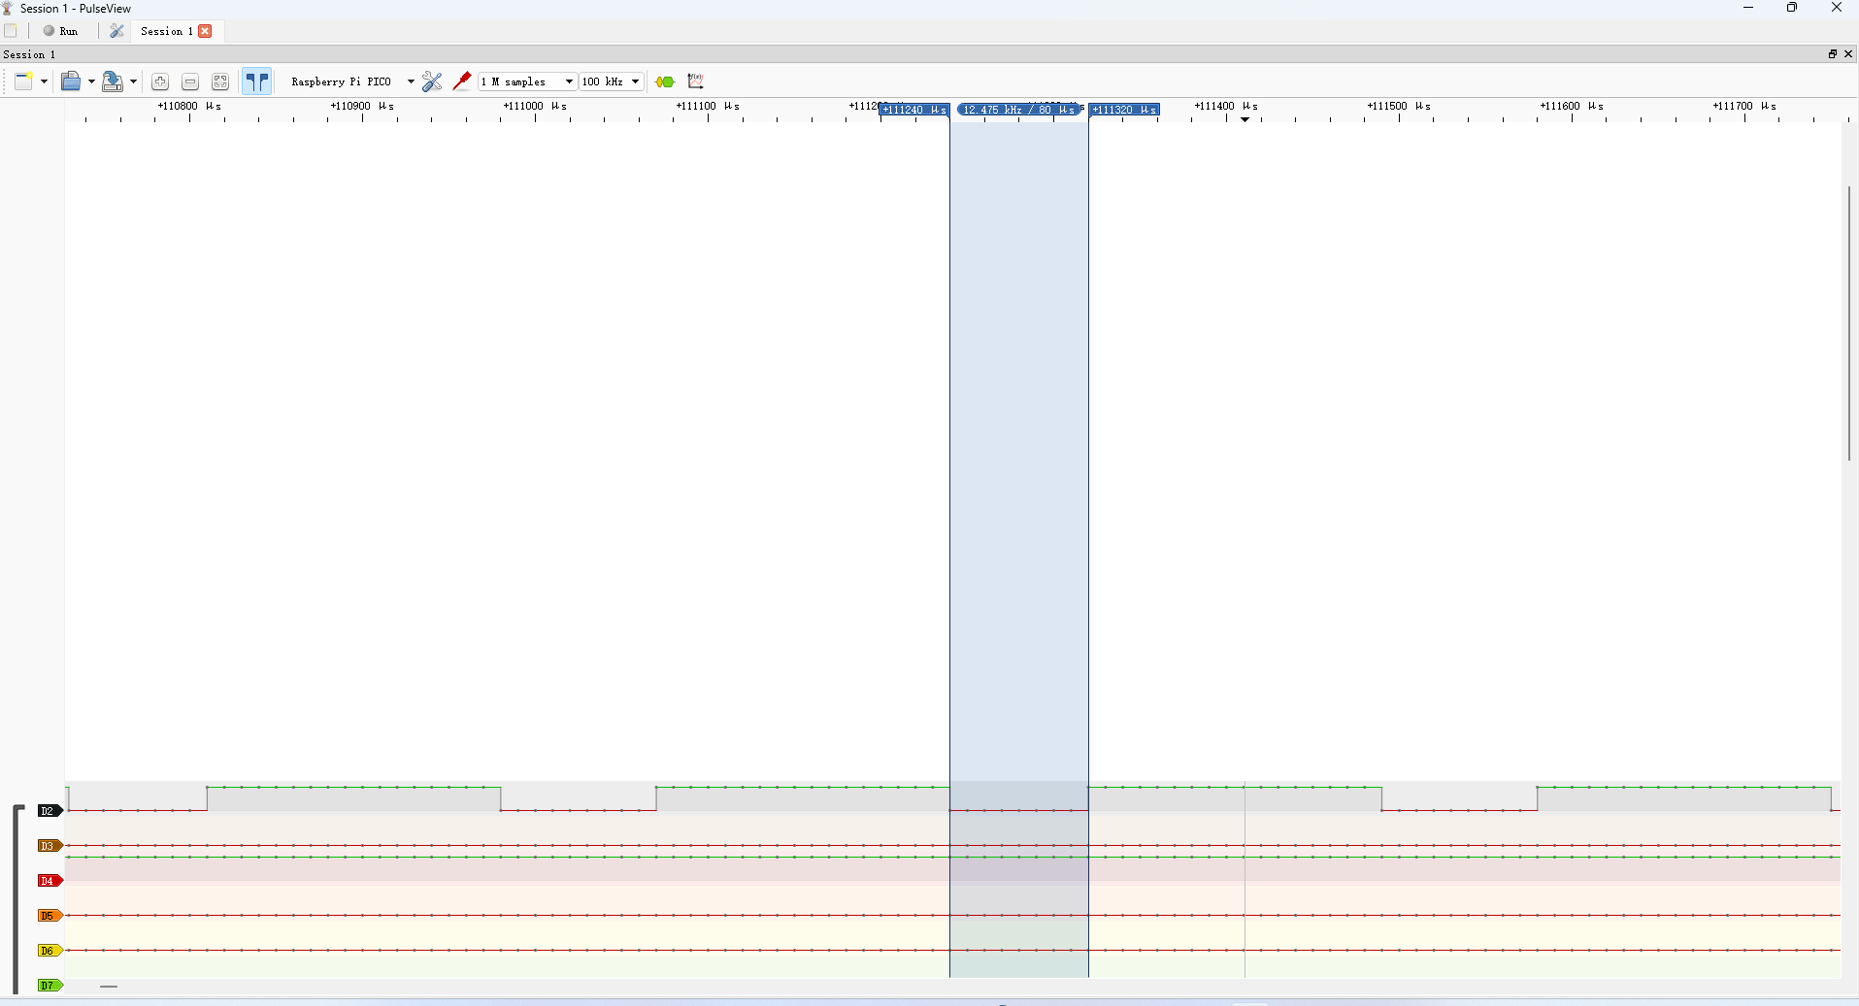
Task: Click the +111400 µs ruler label
Action: 1226,106
